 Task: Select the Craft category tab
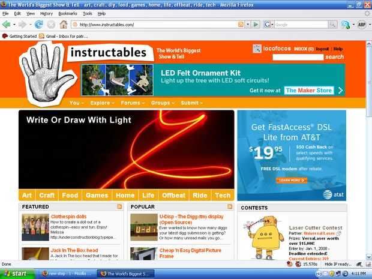click(47, 195)
